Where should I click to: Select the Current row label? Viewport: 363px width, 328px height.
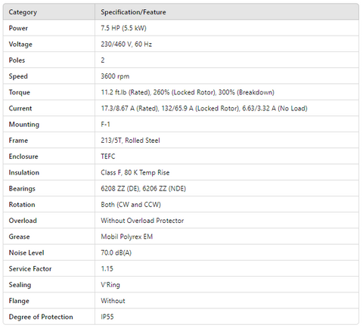(20, 108)
